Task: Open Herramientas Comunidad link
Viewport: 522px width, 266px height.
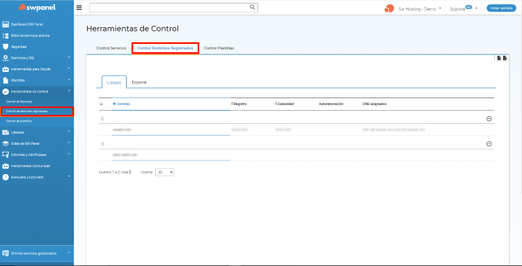Action: pos(31,166)
